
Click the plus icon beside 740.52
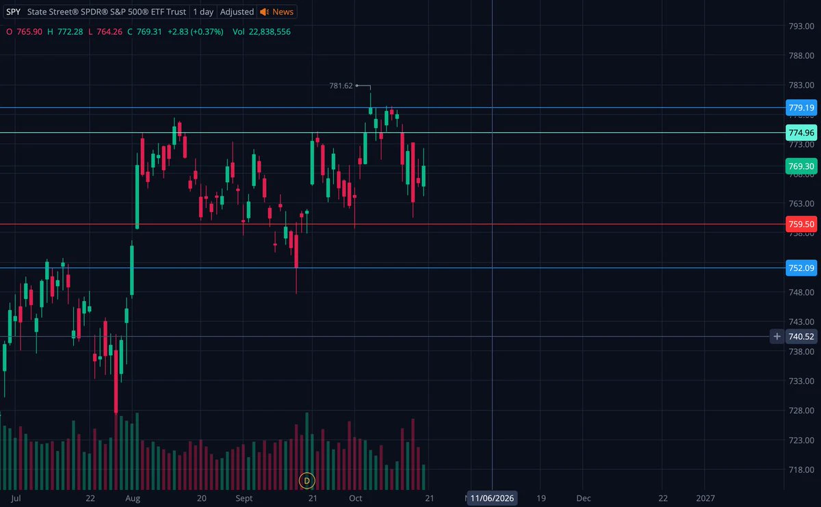click(x=777, y=337)
